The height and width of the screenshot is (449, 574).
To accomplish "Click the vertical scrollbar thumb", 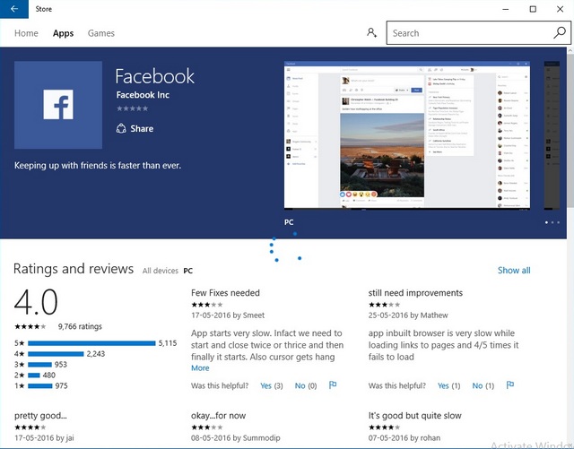I will click(570, 132).
